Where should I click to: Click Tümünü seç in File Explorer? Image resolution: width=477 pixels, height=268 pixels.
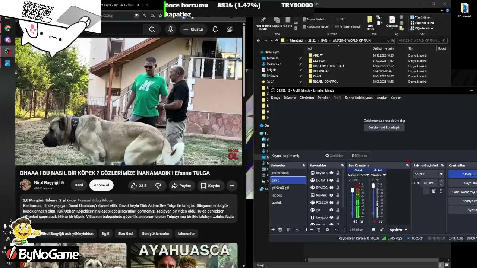tap(421, 17)
